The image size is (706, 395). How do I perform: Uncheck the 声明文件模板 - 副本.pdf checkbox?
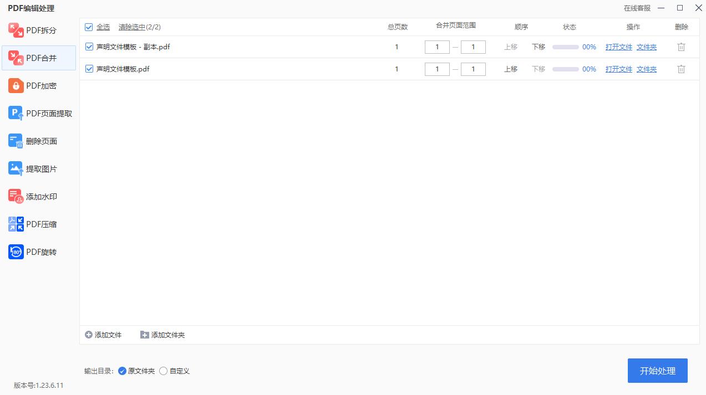[x=89, y=47]
